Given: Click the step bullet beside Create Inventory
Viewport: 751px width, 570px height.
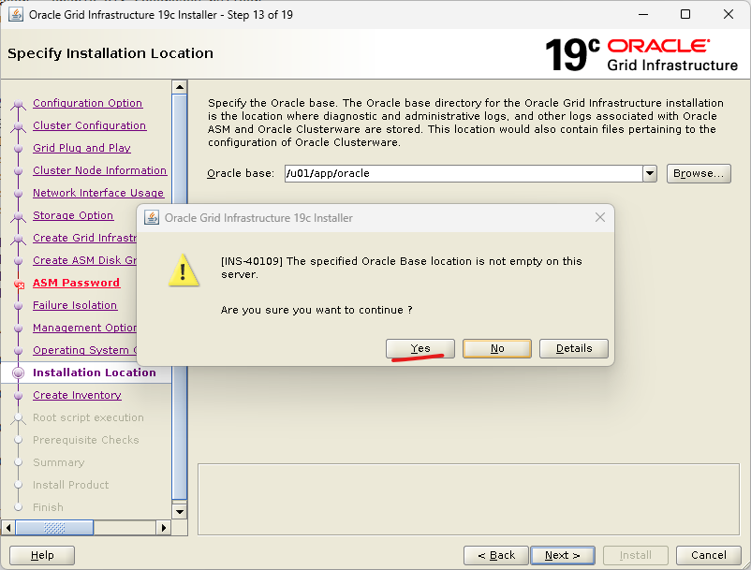Looking at the screenshot, I should (18, 395).
